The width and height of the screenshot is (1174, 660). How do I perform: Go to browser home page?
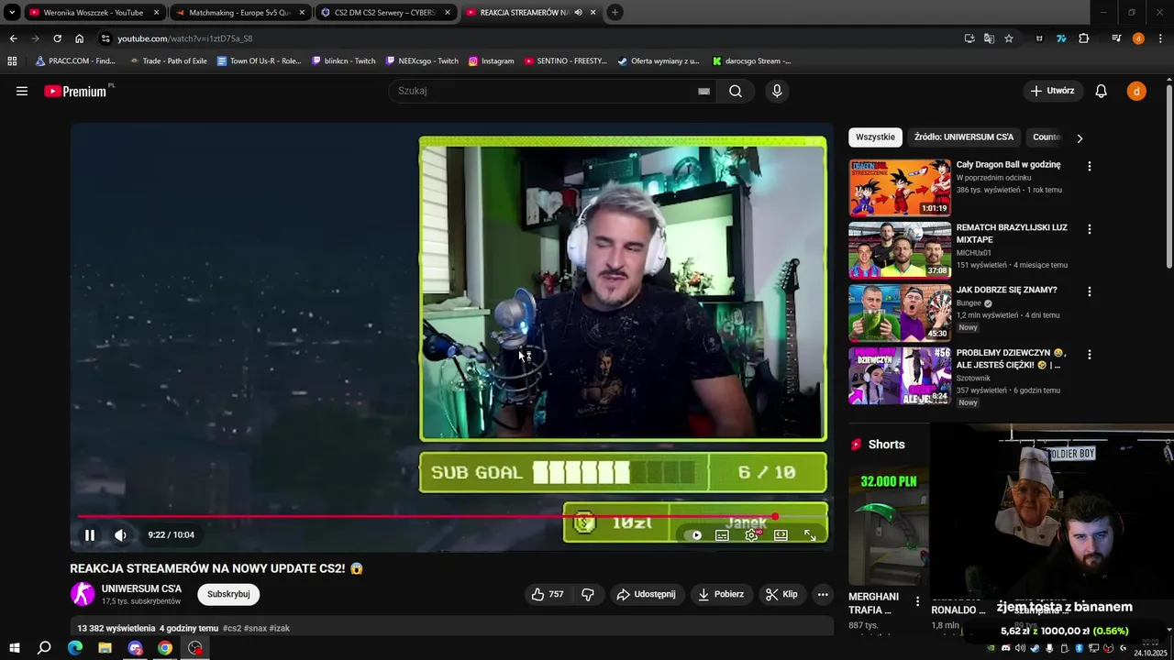click(x=80, y=38)
